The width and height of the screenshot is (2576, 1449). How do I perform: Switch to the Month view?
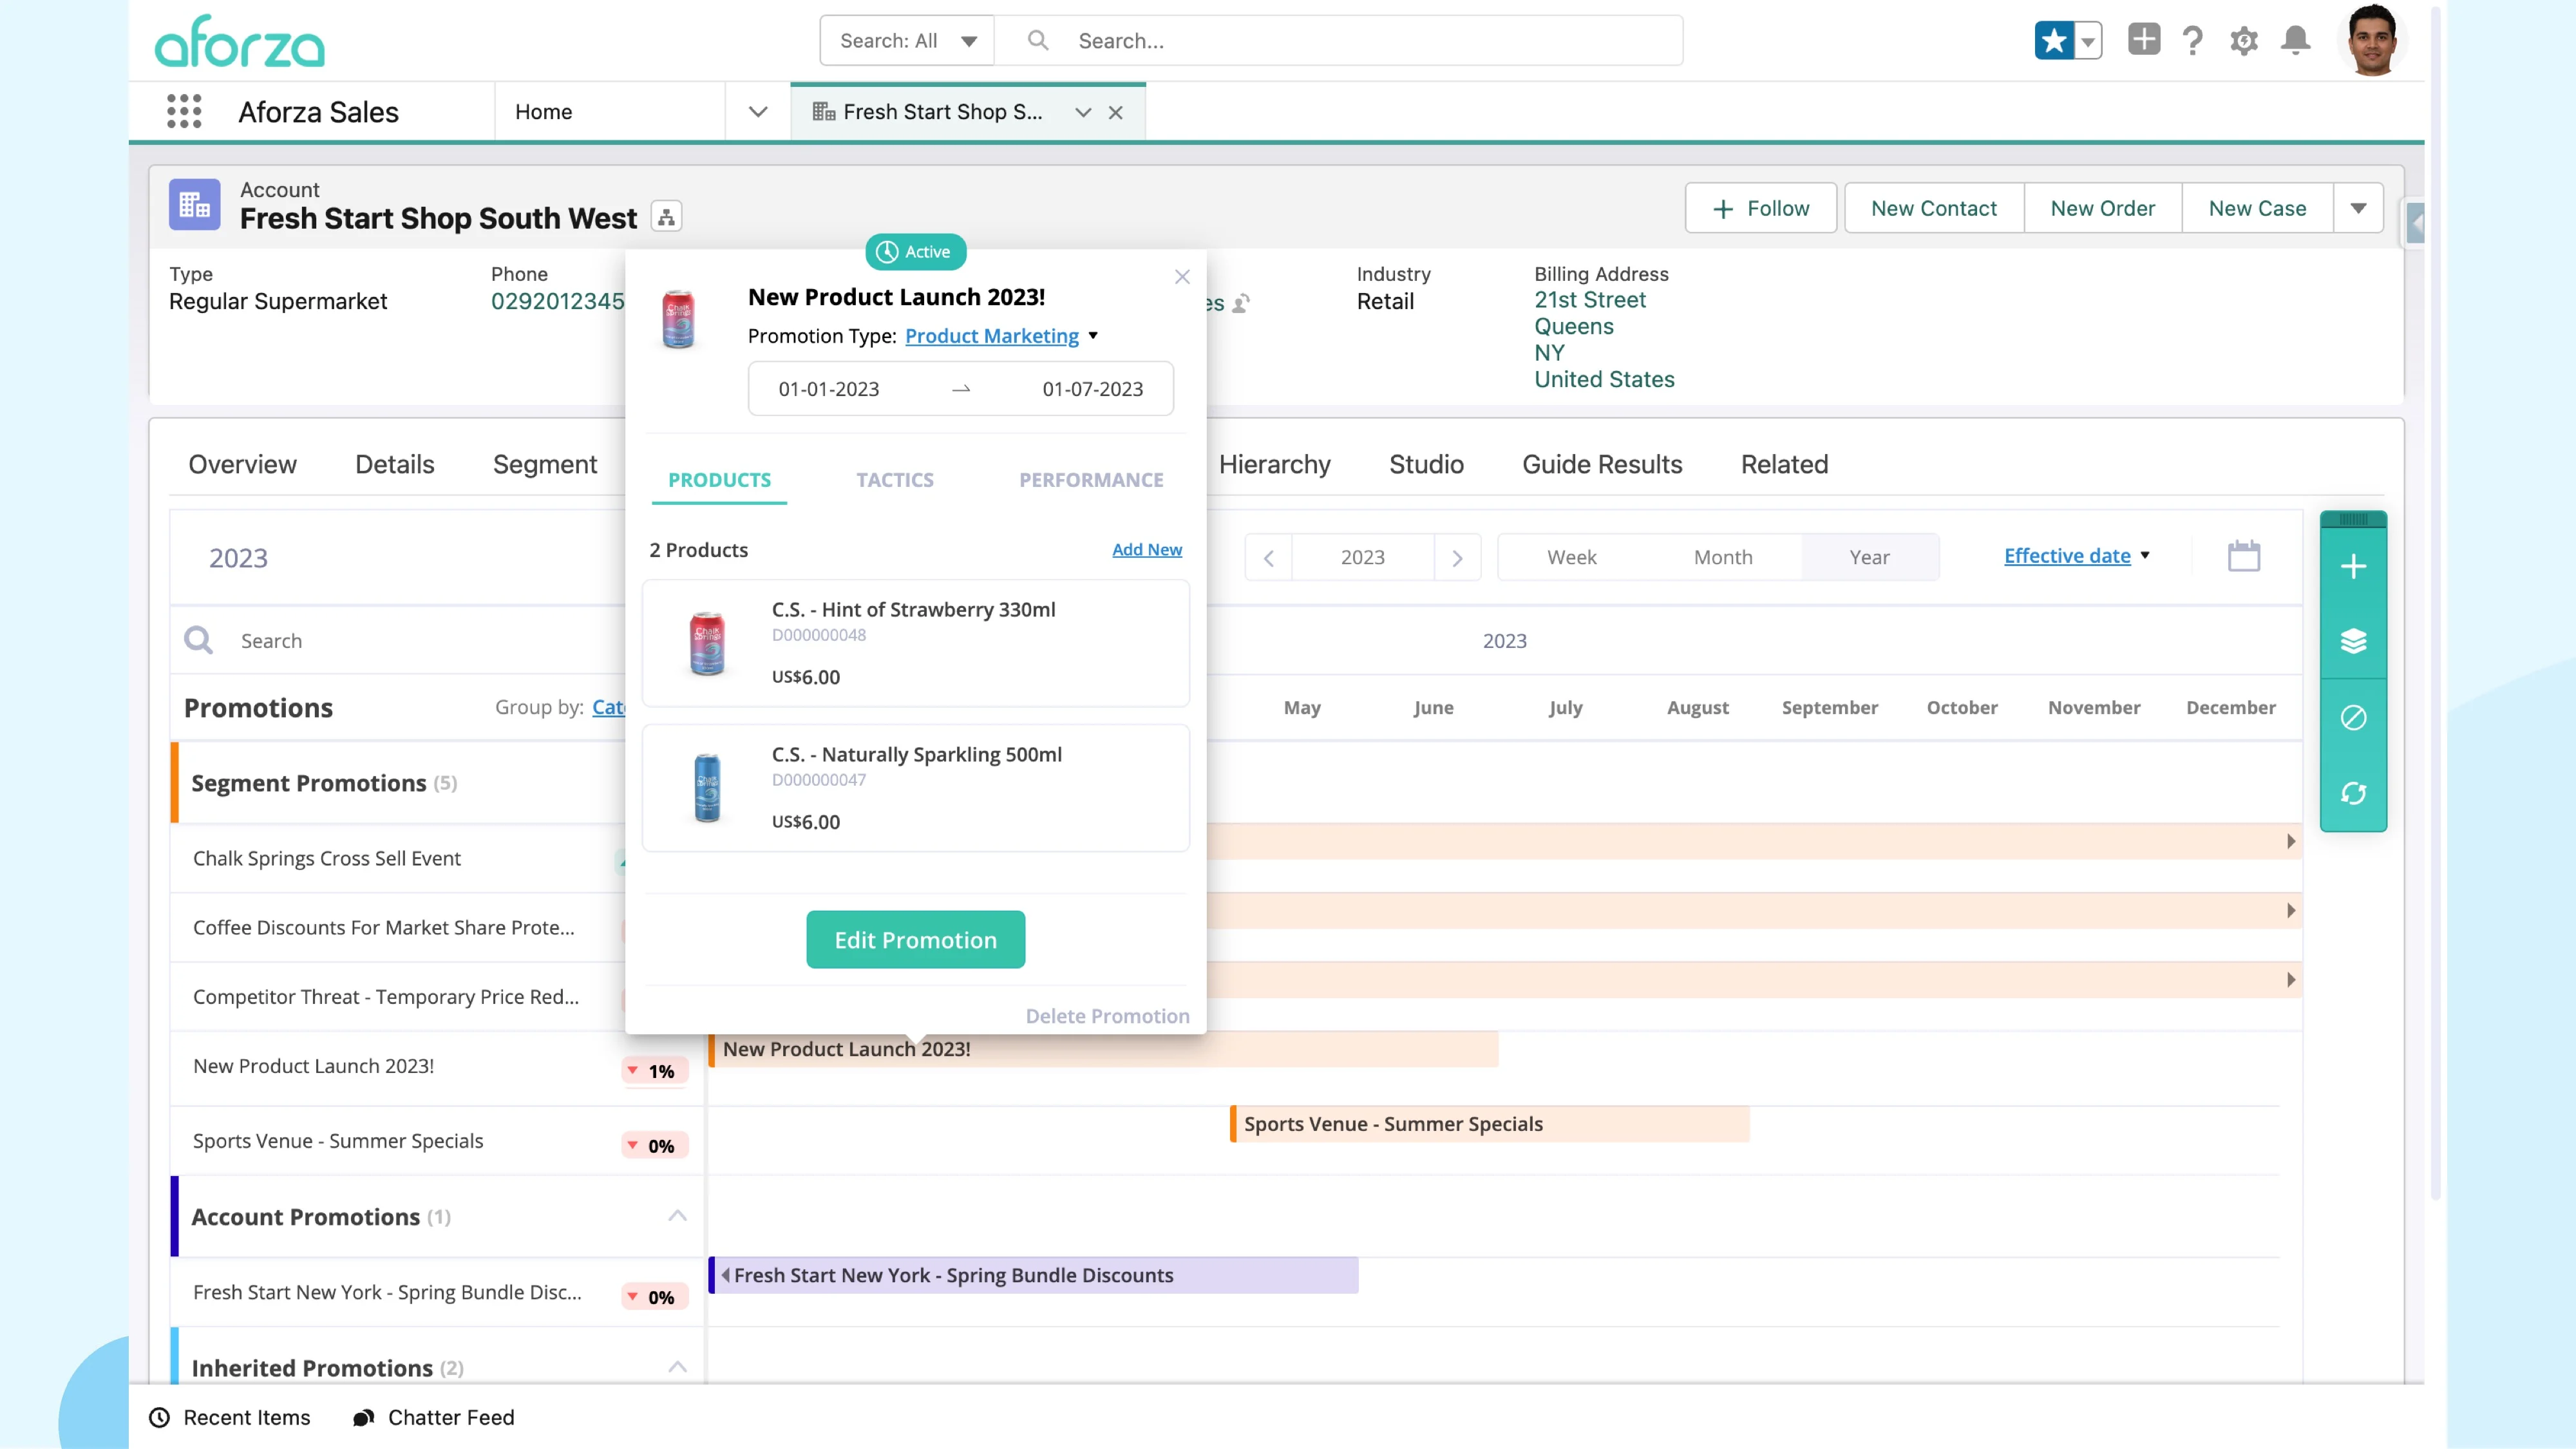coord(1723,557)
